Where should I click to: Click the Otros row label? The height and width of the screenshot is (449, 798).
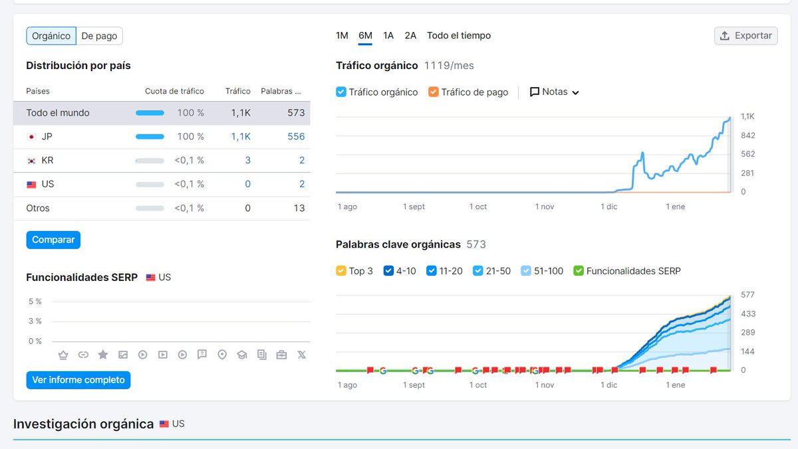tap(38, 209)
